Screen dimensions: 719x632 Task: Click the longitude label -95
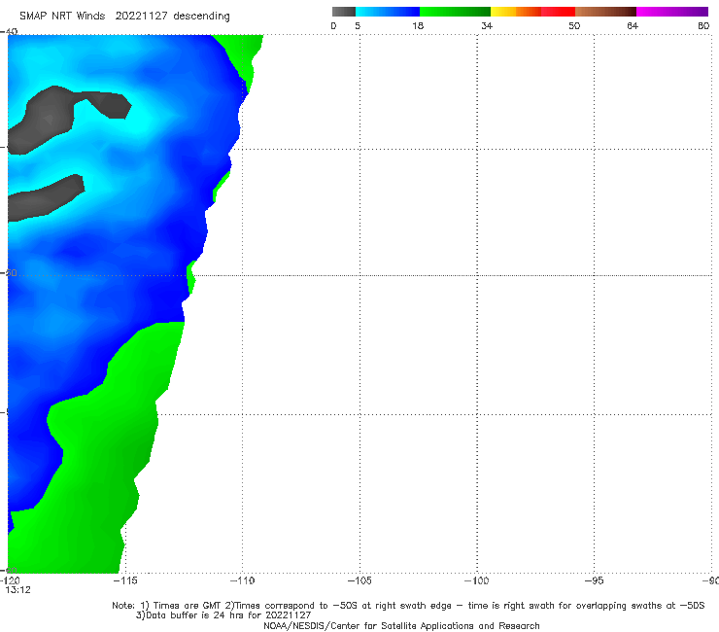pyautogui.click(x=594, y=580)
